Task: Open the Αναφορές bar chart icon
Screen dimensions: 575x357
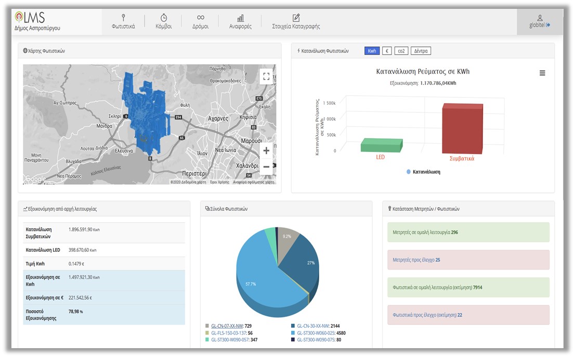Action: pyautogui.click(x=240, y=18)
